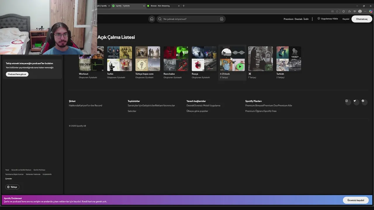Open the Spotify Free plan link
The height and width of the screenshot is (210, 374).
click(x=270, y=111)
